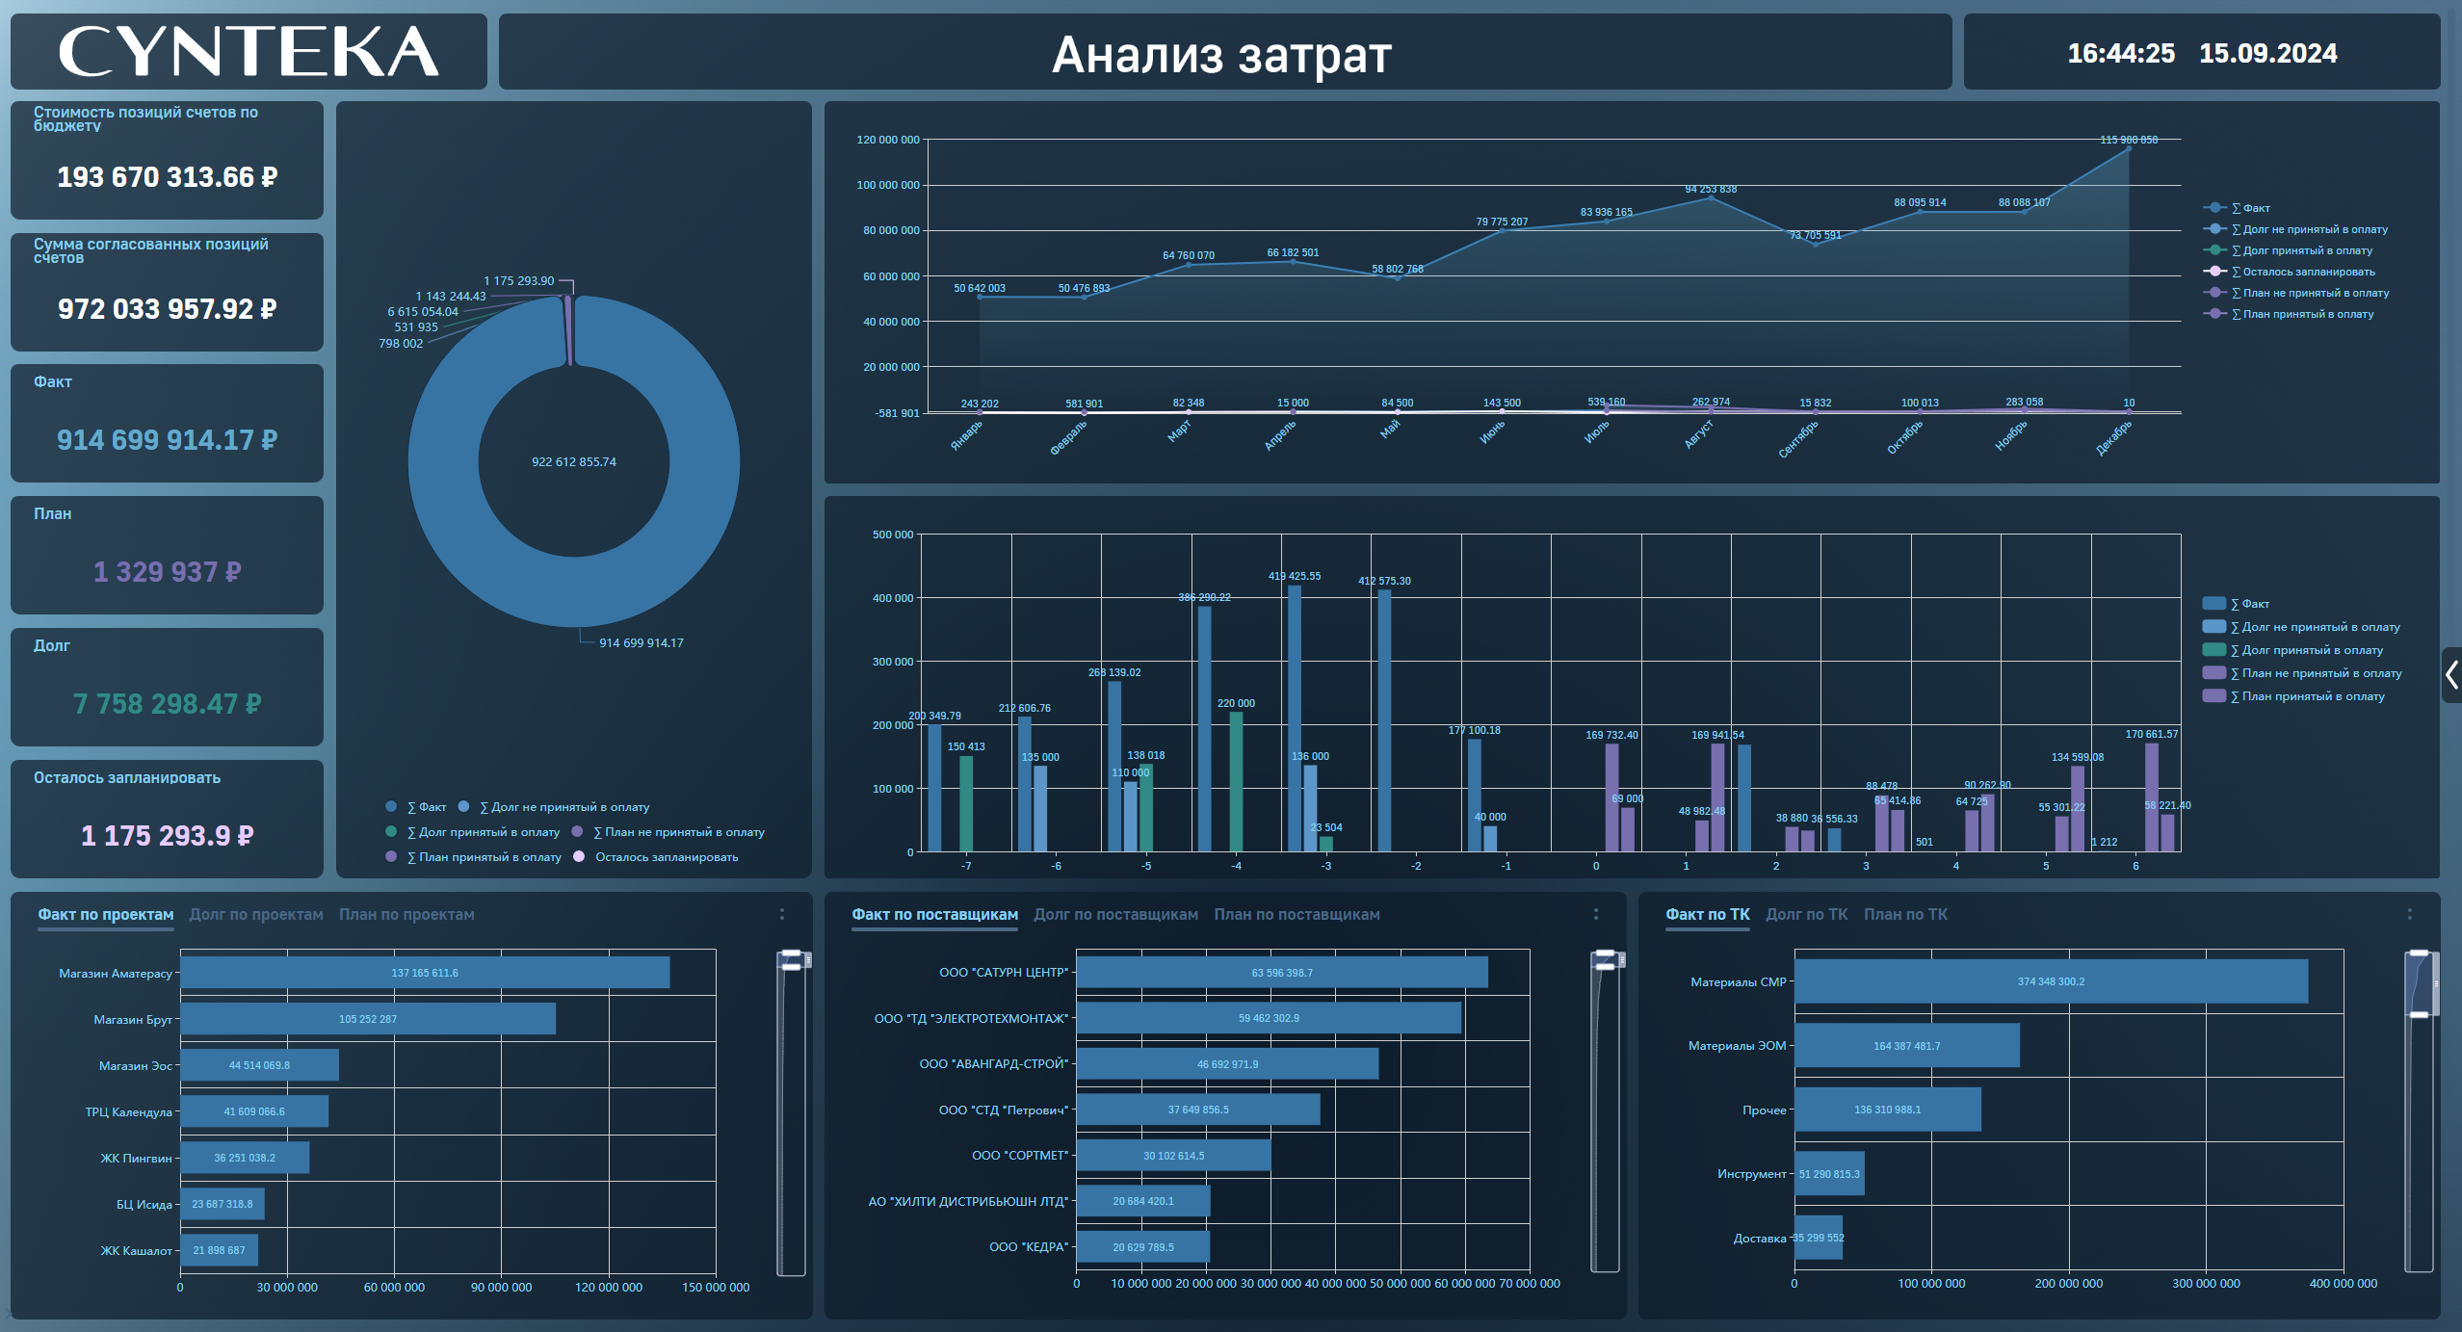Open the three-dot menu of the projects panel
This screenshot has width=2462, height=1332.
[781, 914]
